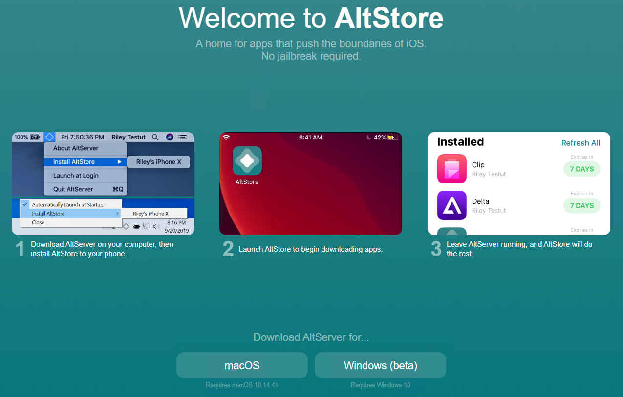Click the network monitor icon in Windows system tray

(147, 226)
